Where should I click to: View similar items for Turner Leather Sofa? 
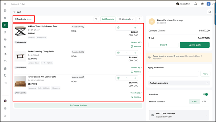[21, 93]
